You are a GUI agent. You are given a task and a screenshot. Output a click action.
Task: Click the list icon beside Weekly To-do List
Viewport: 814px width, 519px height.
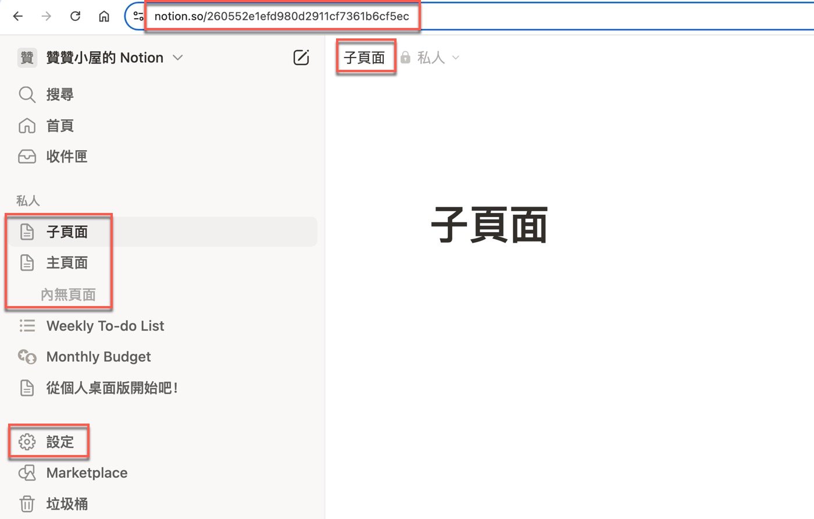[x=27, y=326]
